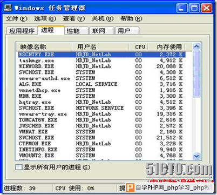
Task: Open the 帮助(H) menu
Action: click(131, 18)
